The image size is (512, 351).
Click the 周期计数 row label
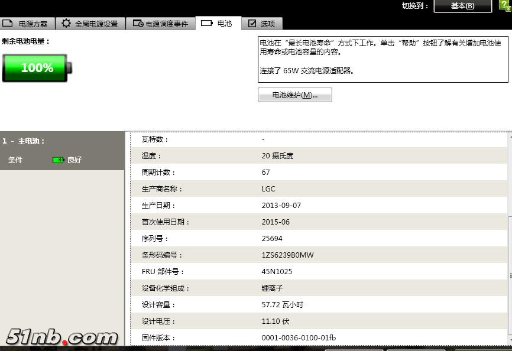pyautogui.click(x=158, y=172)
